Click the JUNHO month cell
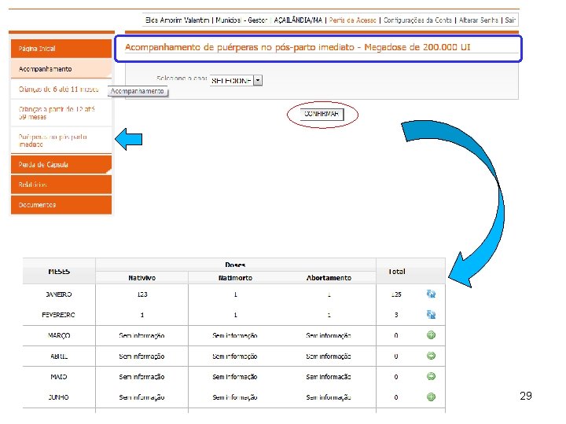The image size is (566, 424). [59, 397]
